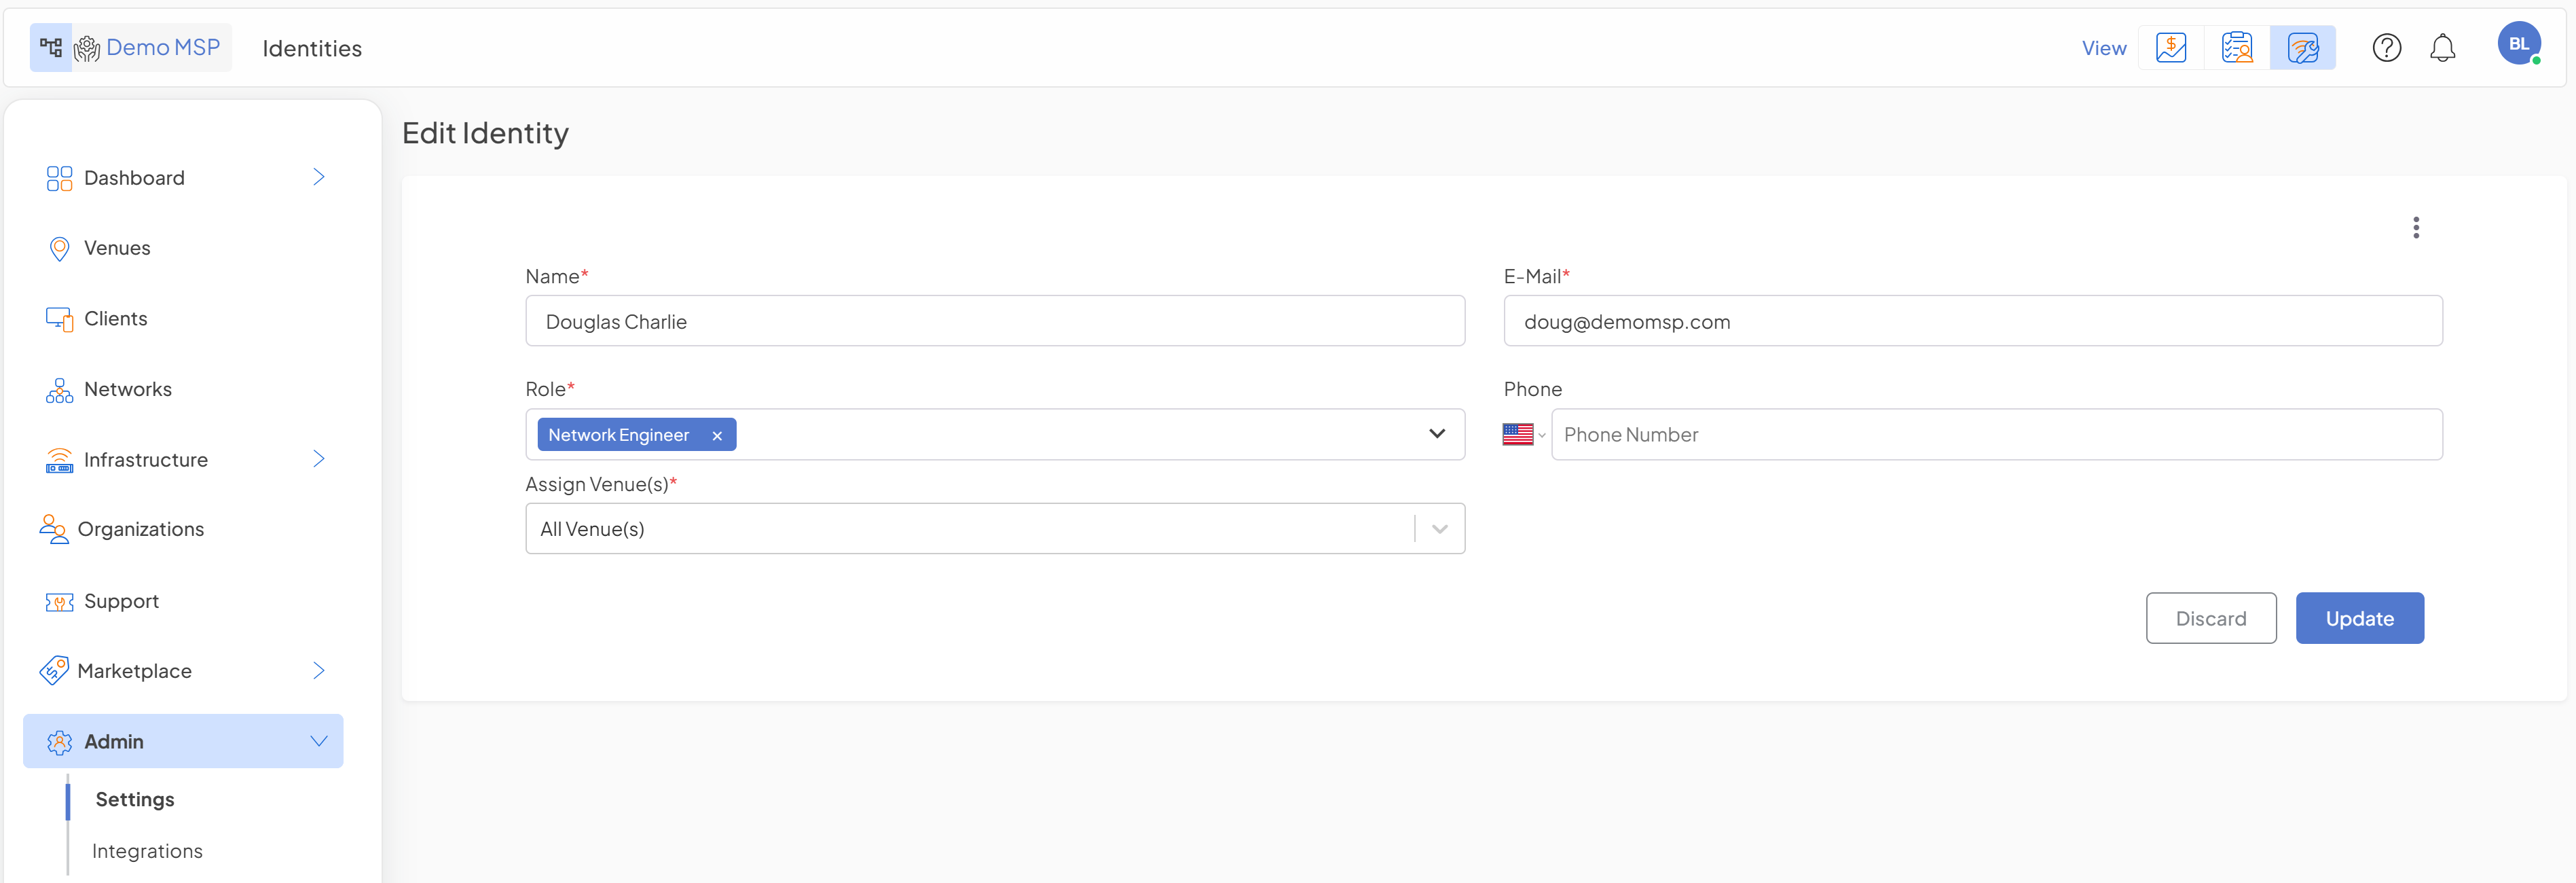
Task: Open the notifications bell
Action: (x=2442, y=48)
